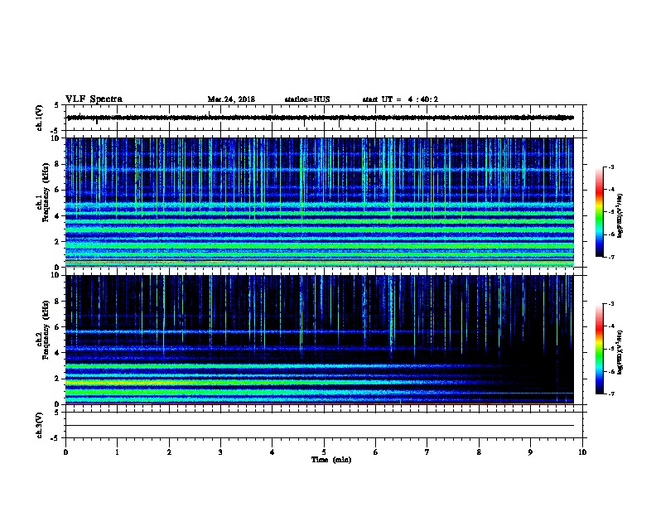This screenshot has height=507, width=656.
Task: Click the -3 label on ch.1 color bar
Action: 610,167
